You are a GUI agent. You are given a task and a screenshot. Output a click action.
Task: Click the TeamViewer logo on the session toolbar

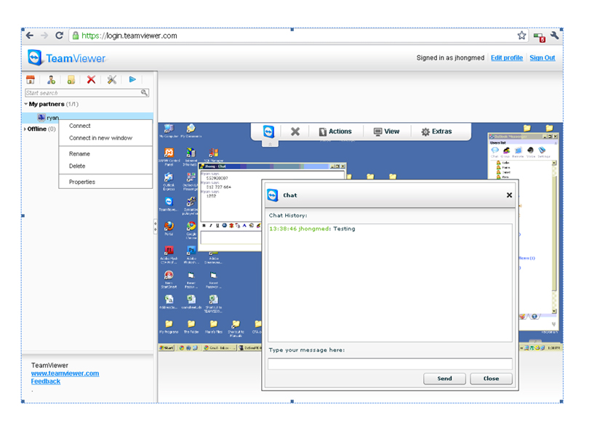[x=269, y=131]
